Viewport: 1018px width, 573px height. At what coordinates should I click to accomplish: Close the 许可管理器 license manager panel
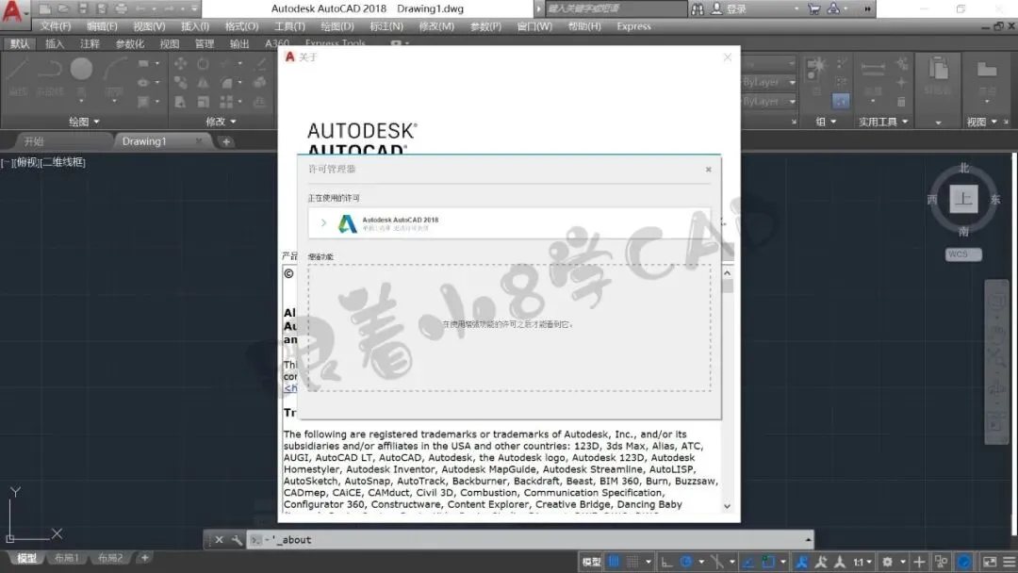click(x=708, y=170)
